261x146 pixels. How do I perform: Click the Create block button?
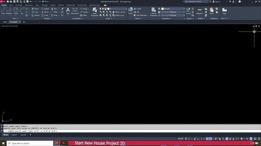(137, 9)
